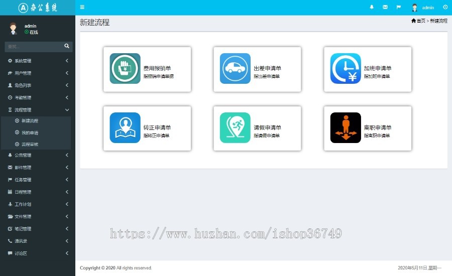Image resolution: width=452 pixels, height=276 pixels.
Task: Click the 首页 breadcrumb link
Action: [x=421, y=21]
